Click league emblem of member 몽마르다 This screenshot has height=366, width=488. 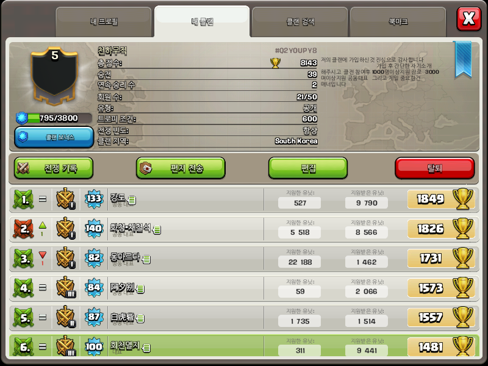coord(66,257)
